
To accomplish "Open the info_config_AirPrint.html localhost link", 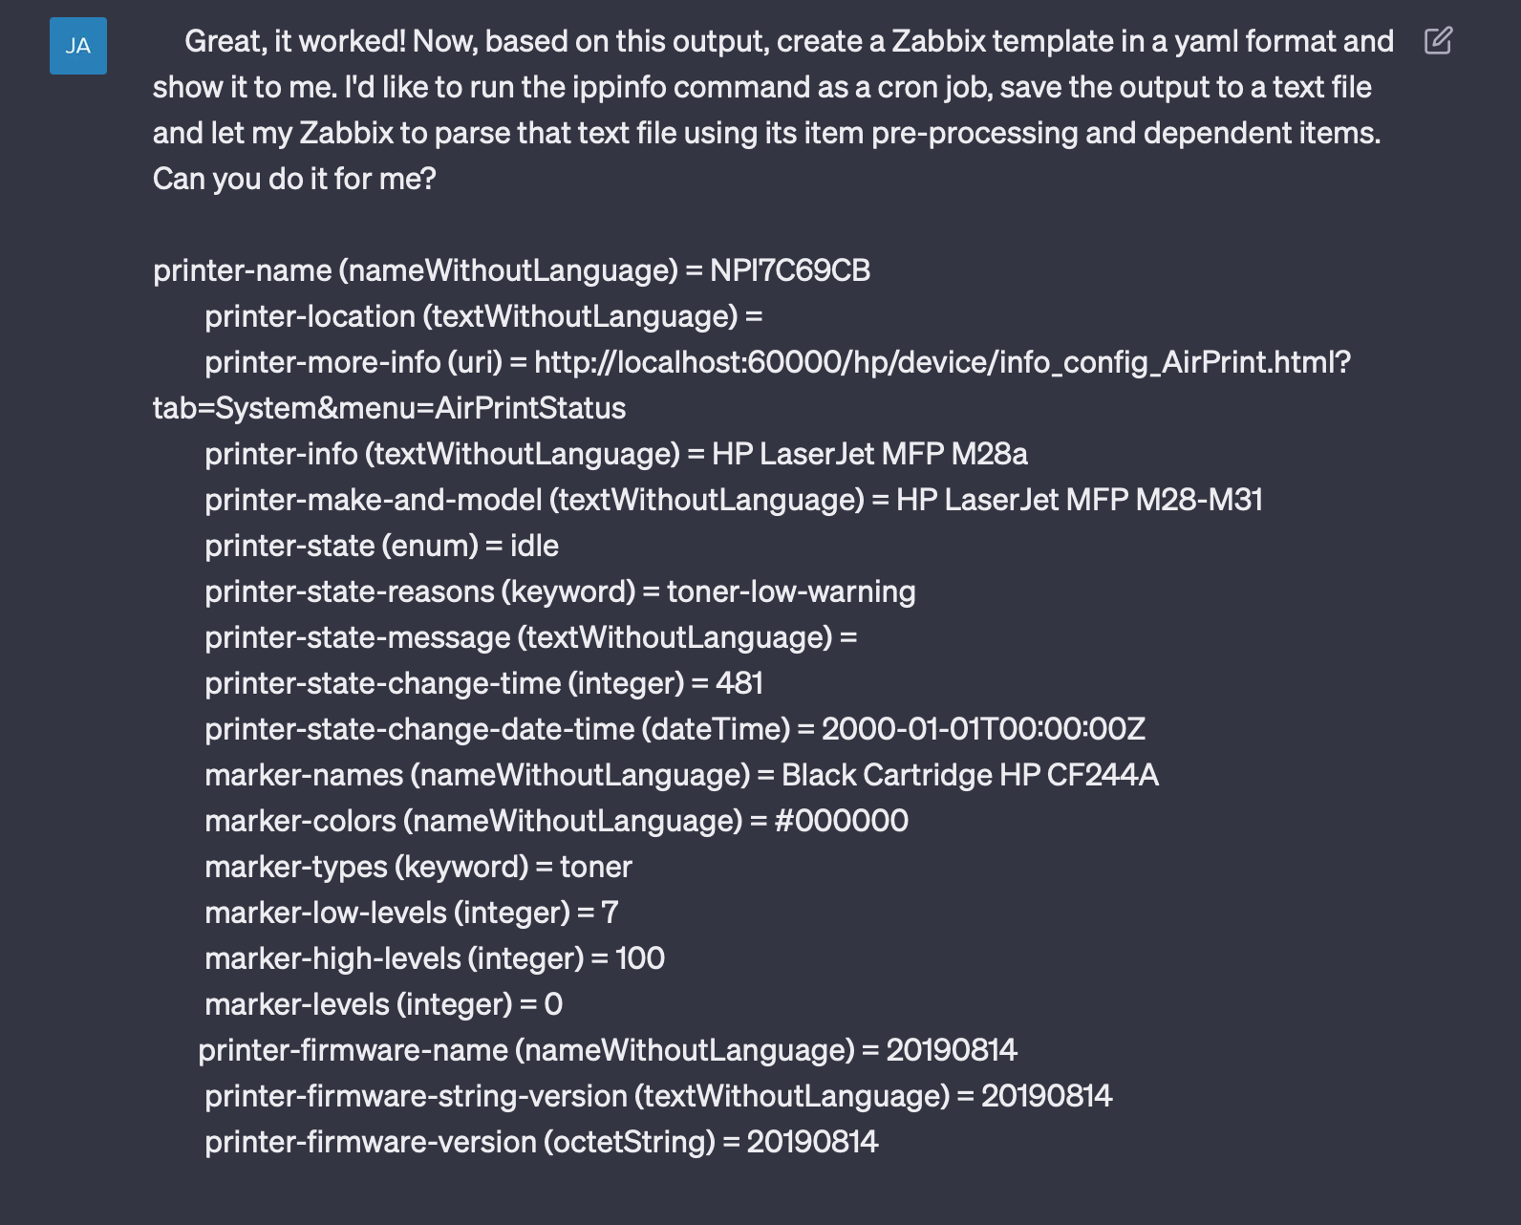I will [944, 361].
